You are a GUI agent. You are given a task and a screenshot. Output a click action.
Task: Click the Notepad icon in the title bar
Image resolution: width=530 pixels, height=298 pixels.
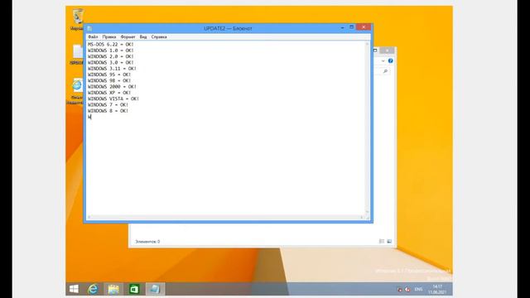[x=89, y=28]
